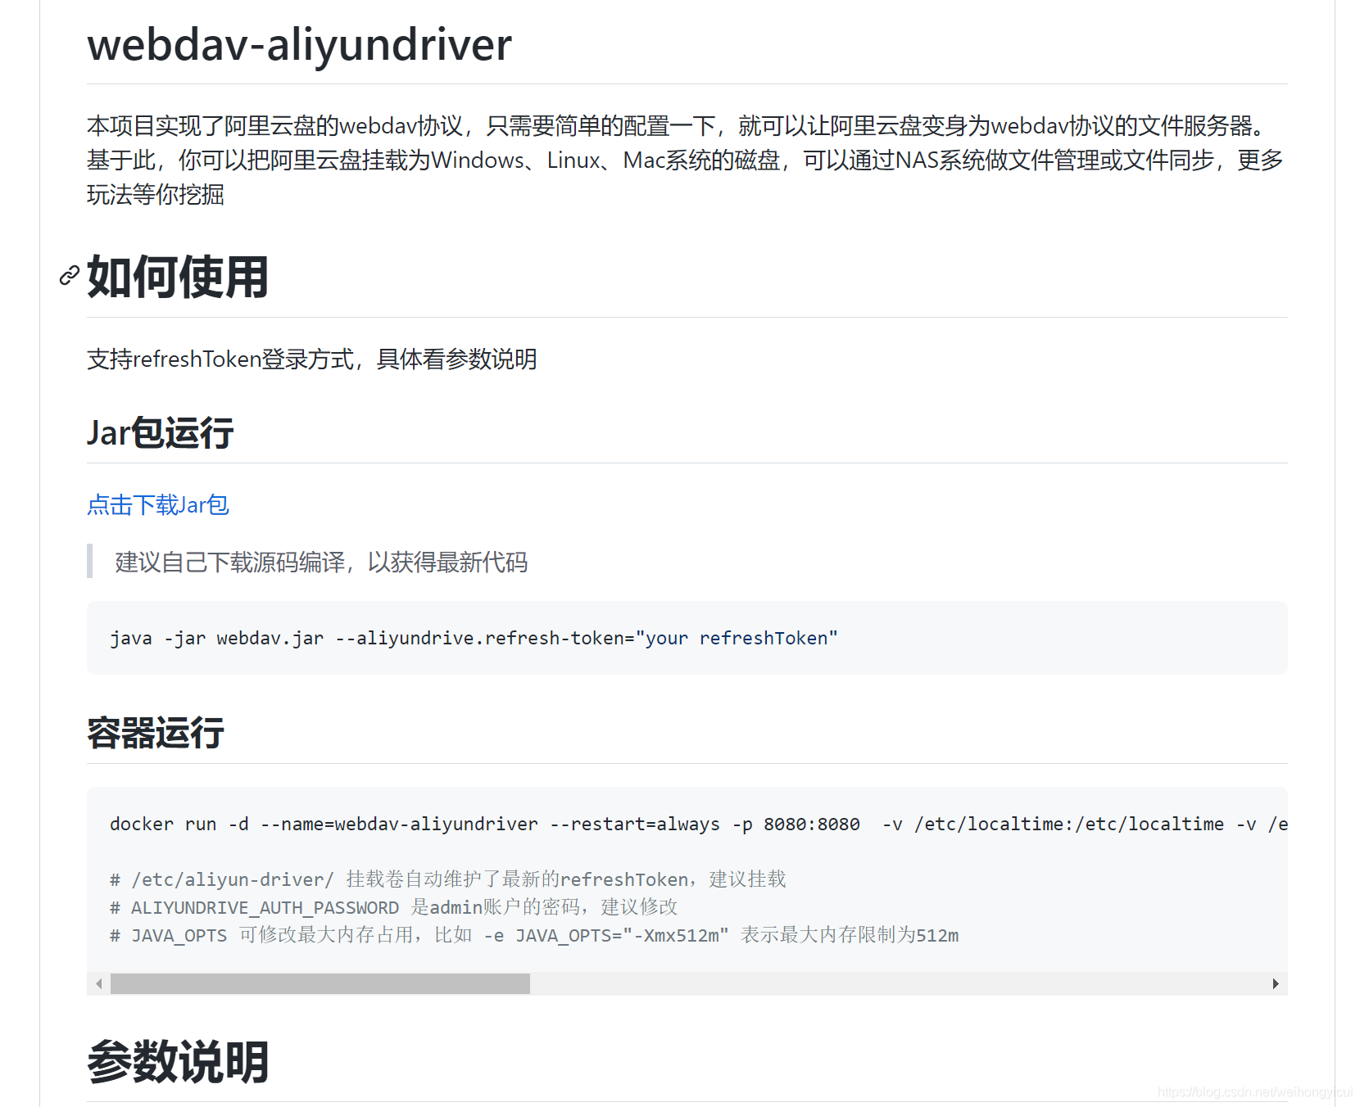Image resolution: width=1360 pixels, height=1107 pixels.
Task: Click the blockquote about downloading source code
Action: pyautogui.click(x=320, y=563)
